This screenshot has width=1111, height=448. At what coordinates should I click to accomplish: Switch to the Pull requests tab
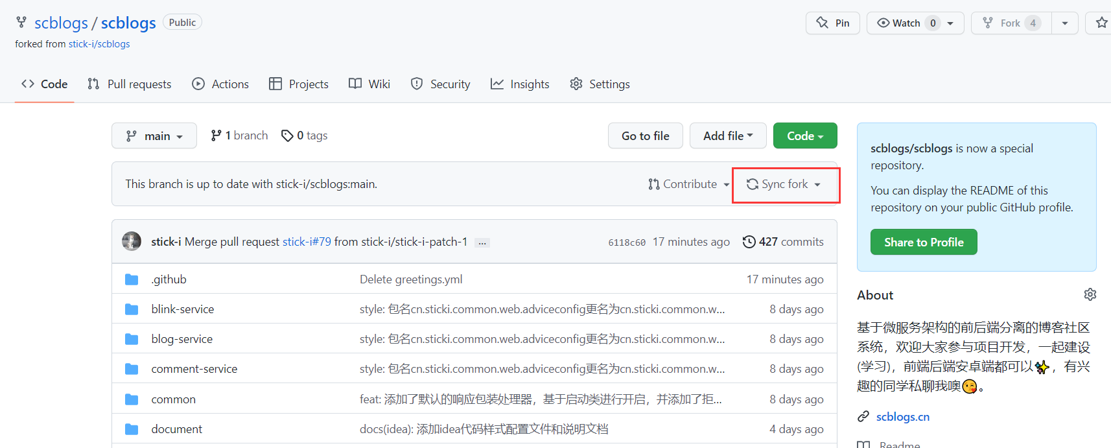coord(130,84)
